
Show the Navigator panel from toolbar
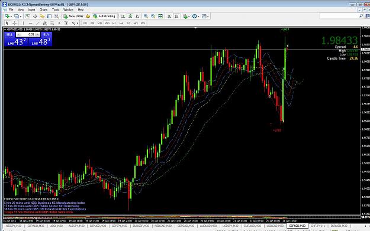point(42,17)
